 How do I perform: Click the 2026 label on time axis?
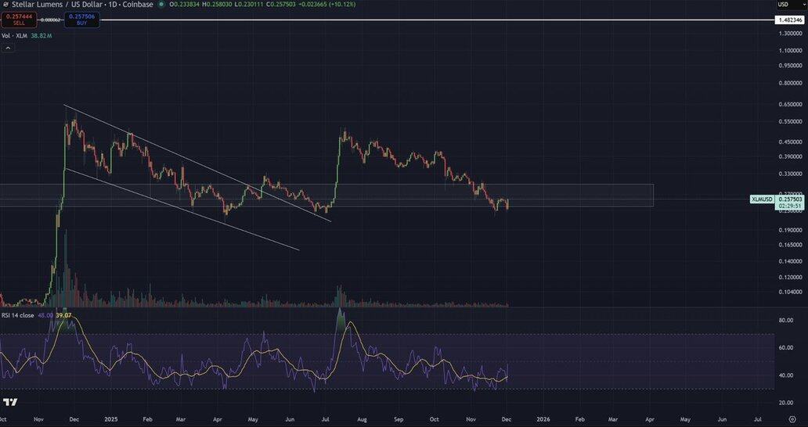click(x=543, y=419)
